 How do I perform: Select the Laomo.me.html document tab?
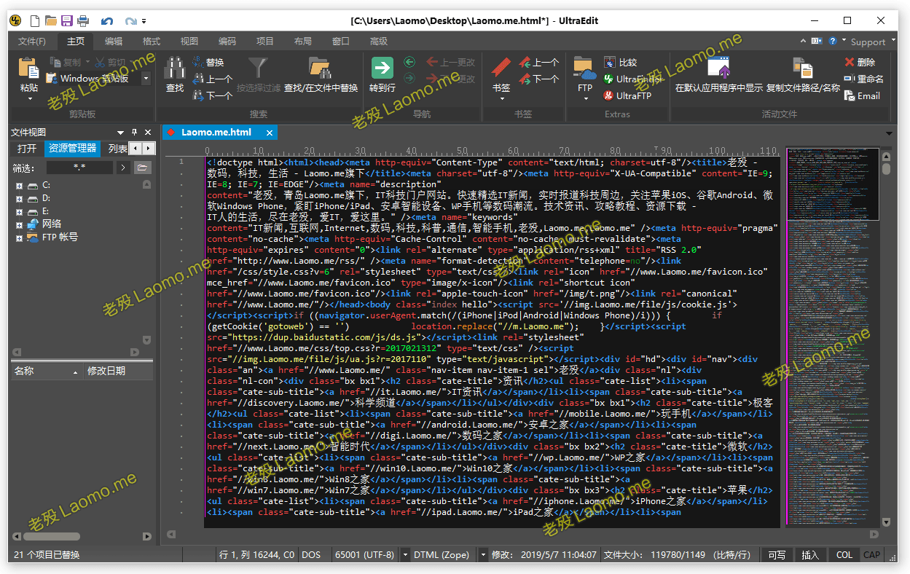pyautogui.click(x=216, y=133)
